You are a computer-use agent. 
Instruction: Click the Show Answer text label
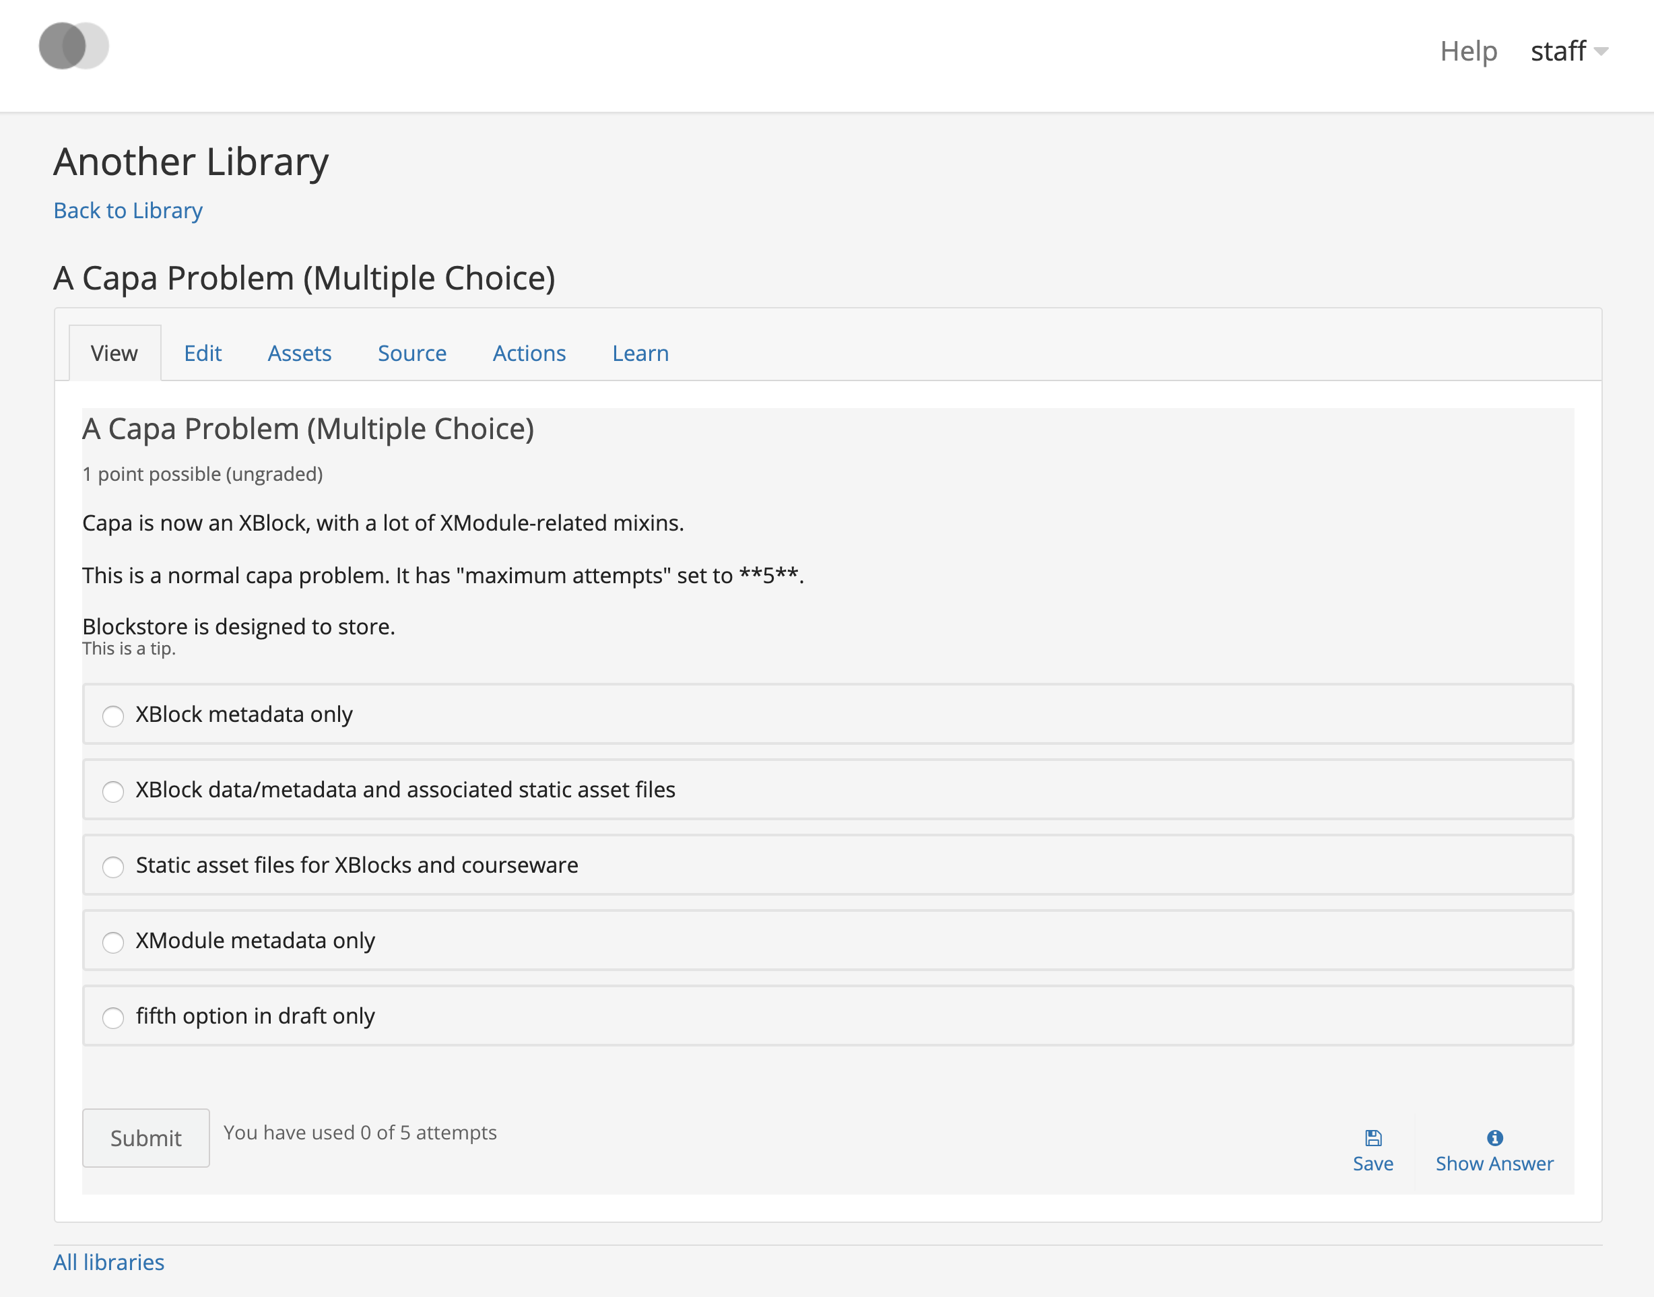(x=1494, y=1164)
